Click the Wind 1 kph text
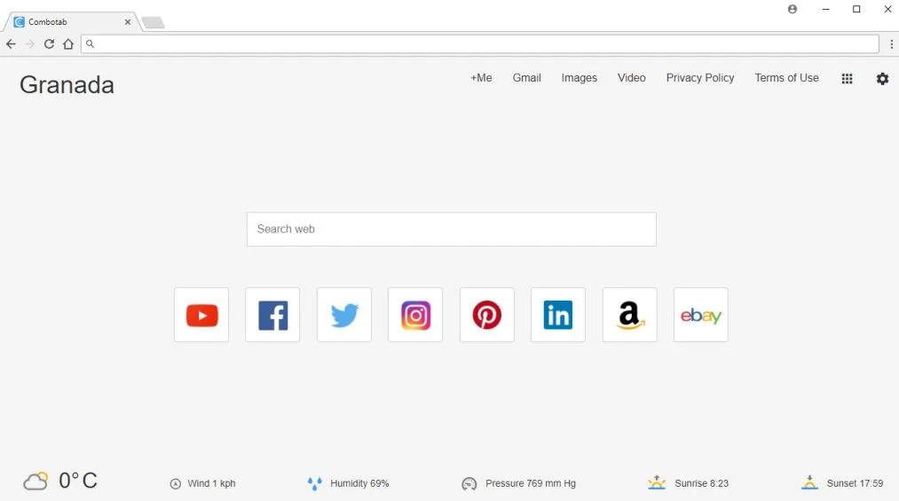 (211, 484)
